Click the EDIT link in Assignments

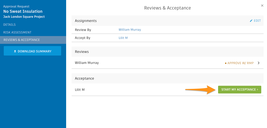tap(255, 21)
